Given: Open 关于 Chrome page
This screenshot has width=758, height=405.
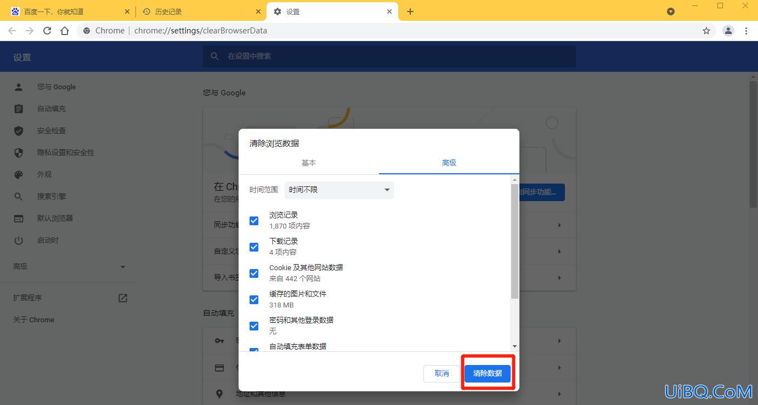Looking at the screenshot, I should click(33, 320).
